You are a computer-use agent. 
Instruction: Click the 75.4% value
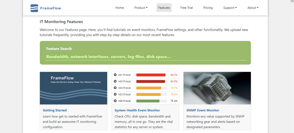pyautogui.click(x=174, y=101)
